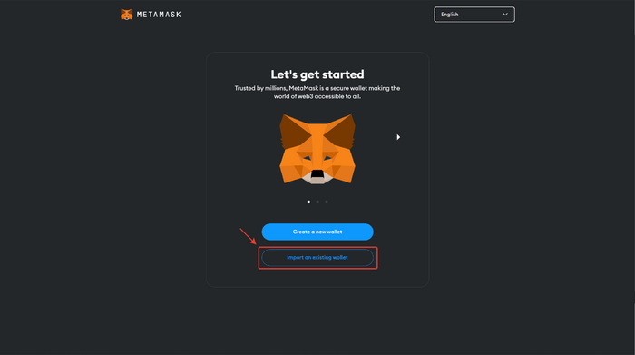Open the English language dropdown

474,15
